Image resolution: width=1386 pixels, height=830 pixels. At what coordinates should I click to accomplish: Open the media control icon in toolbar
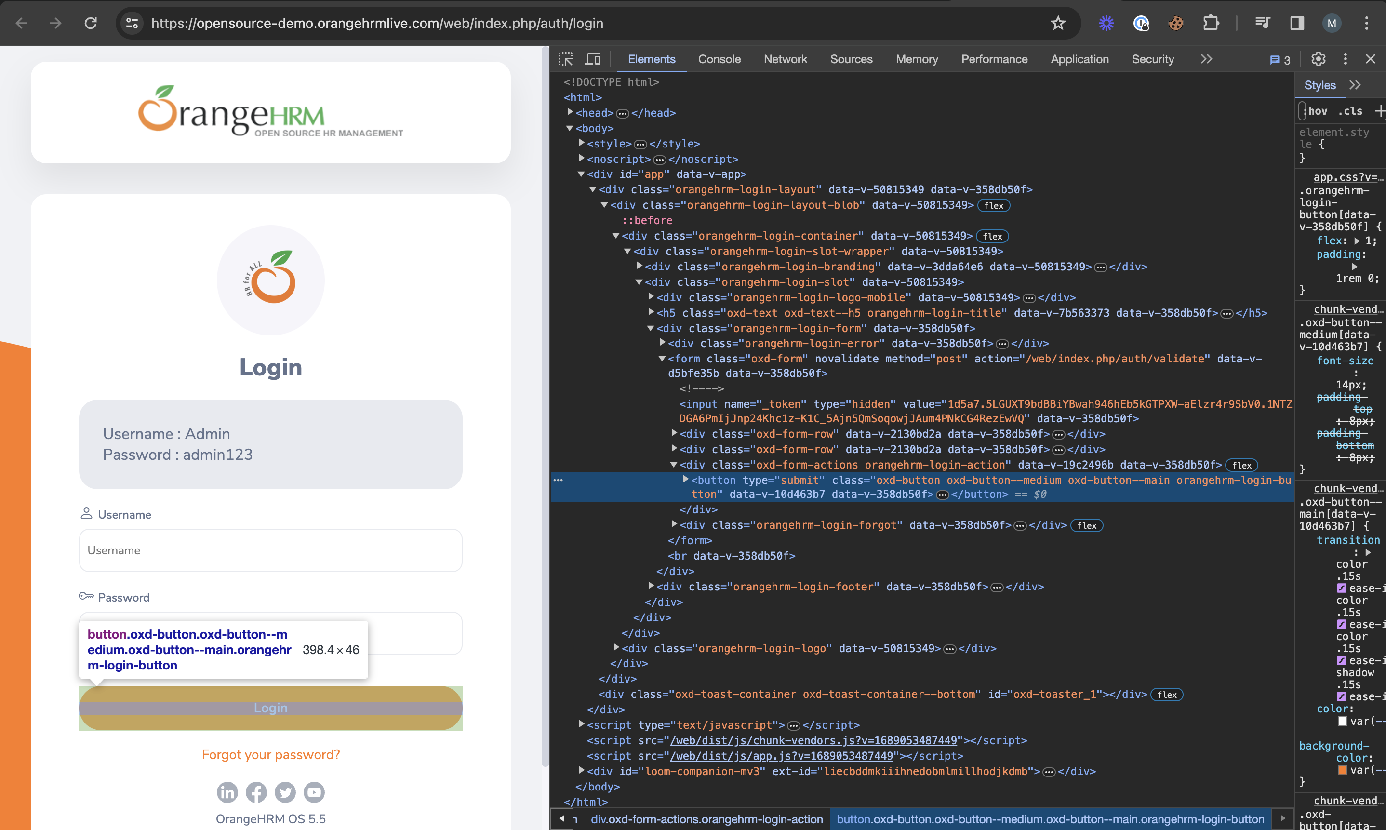(1263, 23)
